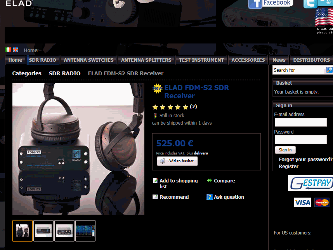Click the ELAD FDM-S2 SDR Receiver title
333x250 pixels.
coord(197,92)
